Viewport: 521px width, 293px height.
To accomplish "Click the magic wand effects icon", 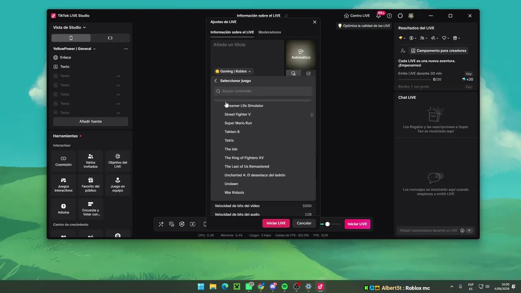I will pyautogui.click(x=161, y=224).
